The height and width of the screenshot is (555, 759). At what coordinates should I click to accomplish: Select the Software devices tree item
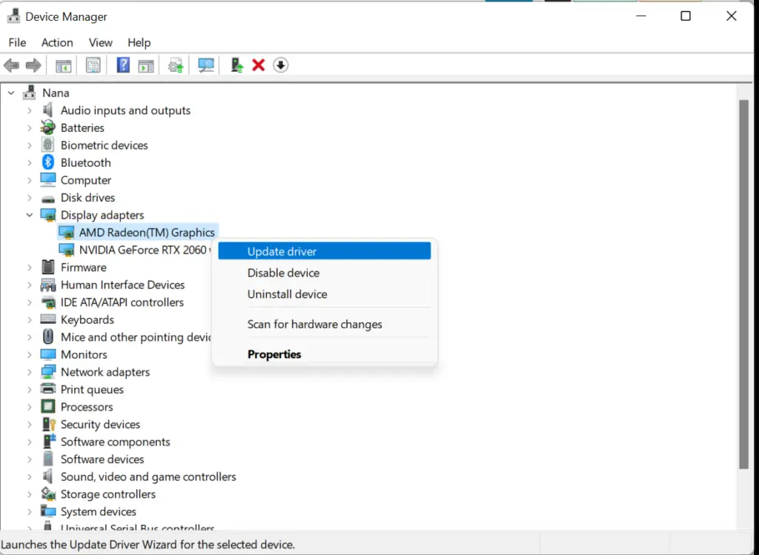click(x=102, y=459)
